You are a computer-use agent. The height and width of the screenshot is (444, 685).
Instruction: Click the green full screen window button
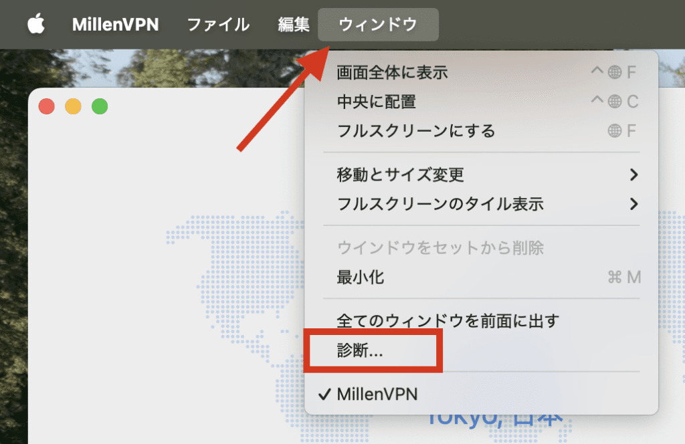pos(100,106)
